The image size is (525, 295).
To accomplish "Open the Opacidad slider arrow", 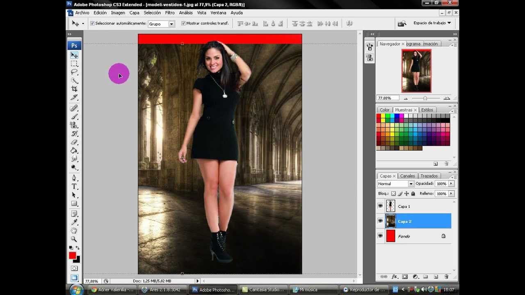I will 451,184.
